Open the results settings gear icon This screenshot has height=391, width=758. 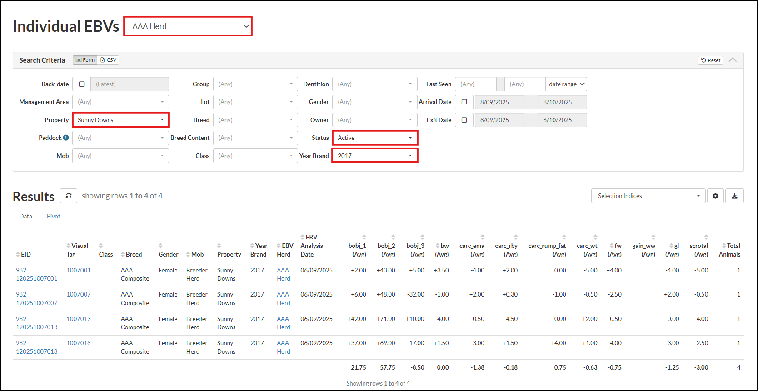(x=715, y=196)
